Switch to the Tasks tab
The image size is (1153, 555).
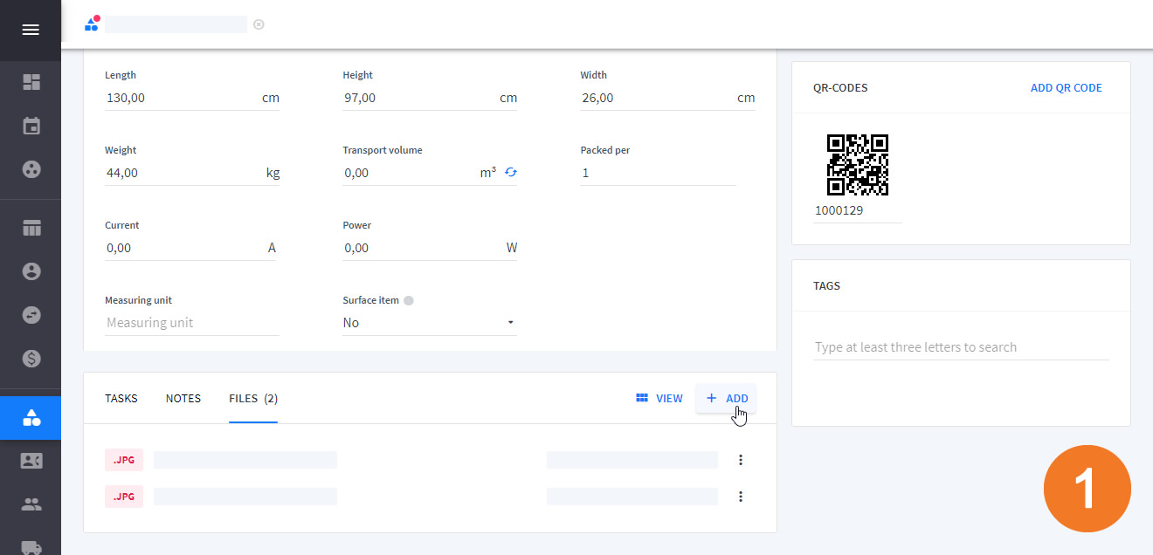coord(121,399)
